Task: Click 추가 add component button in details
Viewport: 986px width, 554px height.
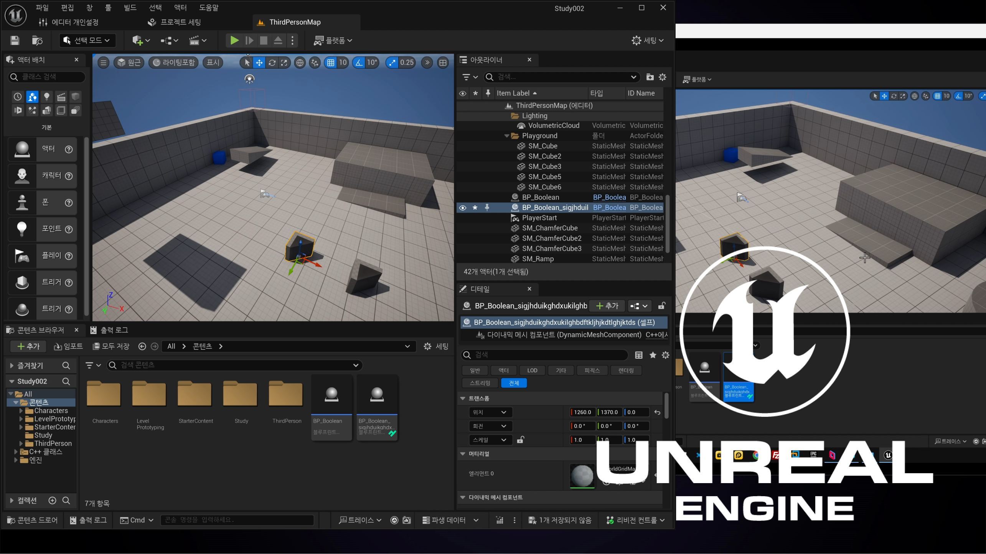Action: (607, 306)
